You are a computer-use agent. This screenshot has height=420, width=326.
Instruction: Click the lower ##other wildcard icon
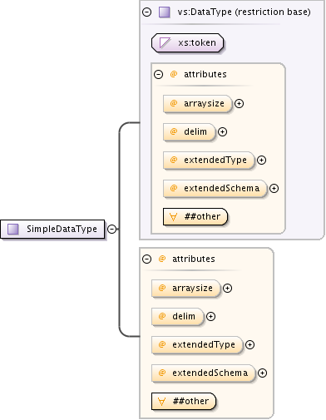tap(161, 402)
